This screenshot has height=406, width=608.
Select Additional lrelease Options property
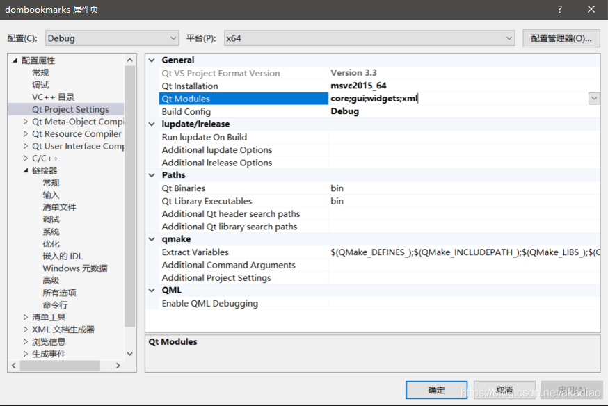(x=379, y=163)
